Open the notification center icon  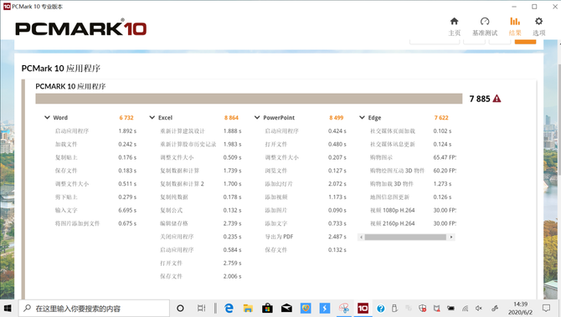[546, 308]
